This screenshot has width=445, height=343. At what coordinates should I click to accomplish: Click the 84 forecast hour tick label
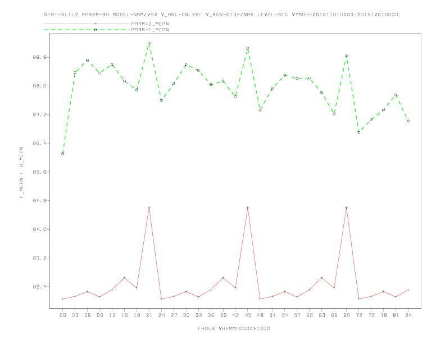408,315
